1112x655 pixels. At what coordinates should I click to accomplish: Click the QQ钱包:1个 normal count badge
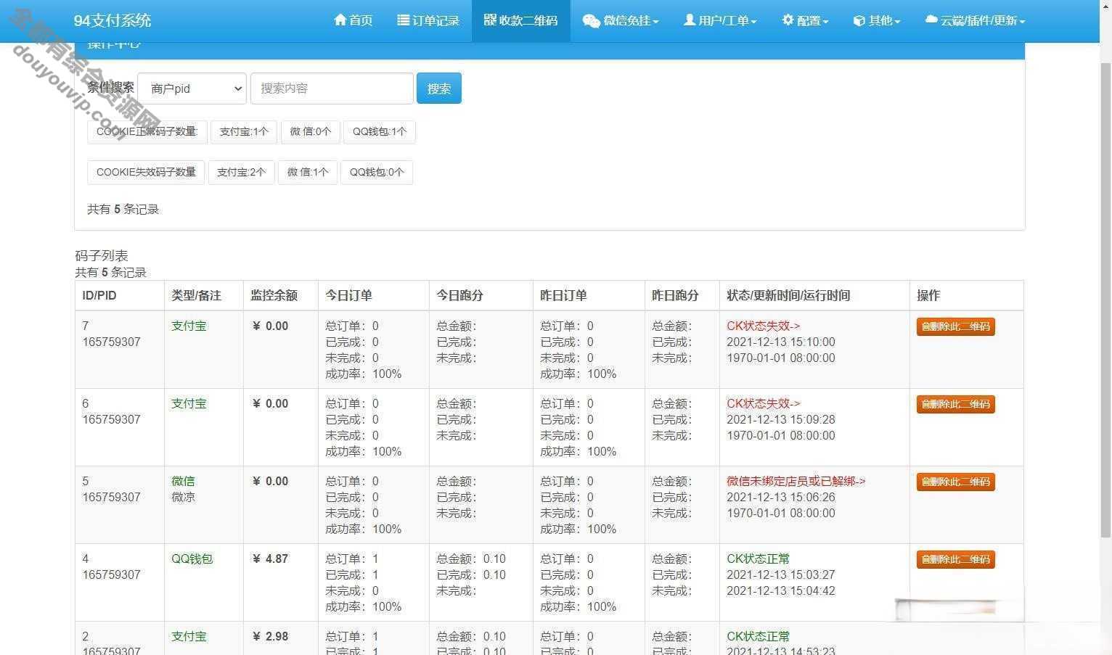(380, 131)
